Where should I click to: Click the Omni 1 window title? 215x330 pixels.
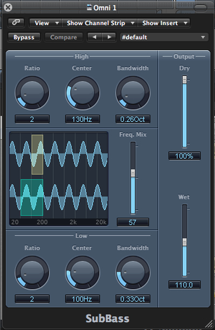pyautogui.click(x=105, y=8)
